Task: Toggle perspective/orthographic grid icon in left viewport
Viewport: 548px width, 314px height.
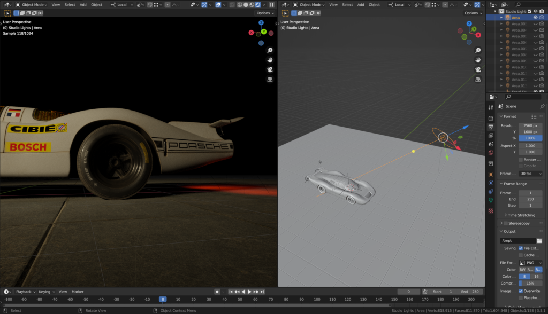Action: click(270, 79)
